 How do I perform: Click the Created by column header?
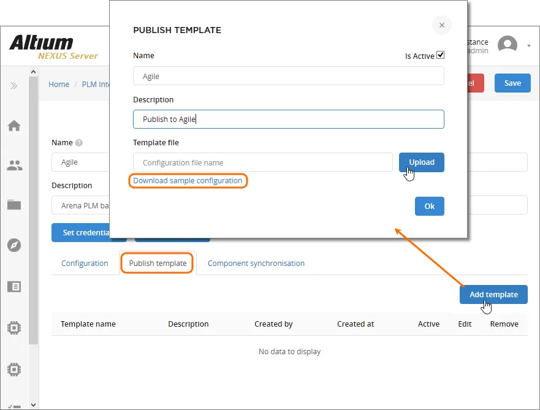point(273,324)
